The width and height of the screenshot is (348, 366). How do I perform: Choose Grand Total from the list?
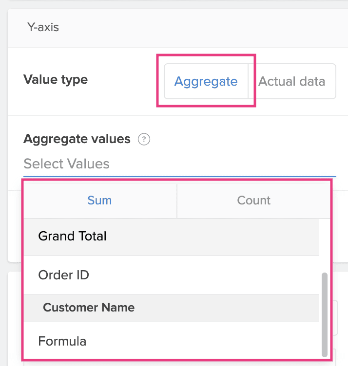point(73,237)
